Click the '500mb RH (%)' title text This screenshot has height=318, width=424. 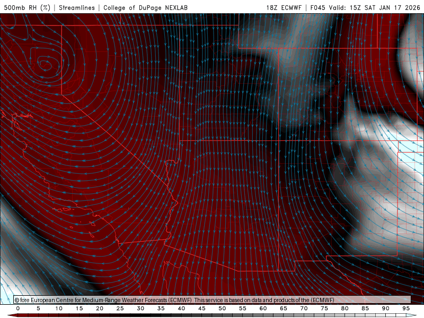point(27,7)
